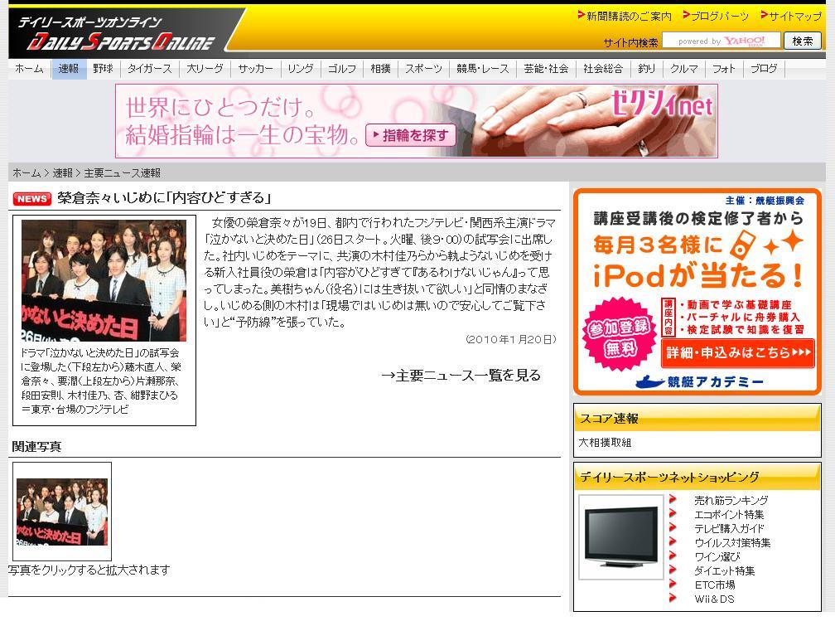This screenshot has width=835, height=621.
Task: Click the 関連写真 section heading
Action: [36, 446]
